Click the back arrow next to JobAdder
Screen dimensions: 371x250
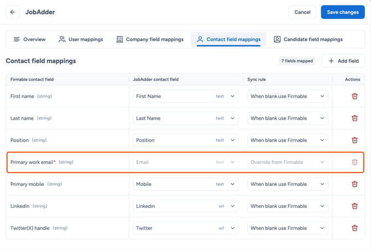[x=13, y=12]
